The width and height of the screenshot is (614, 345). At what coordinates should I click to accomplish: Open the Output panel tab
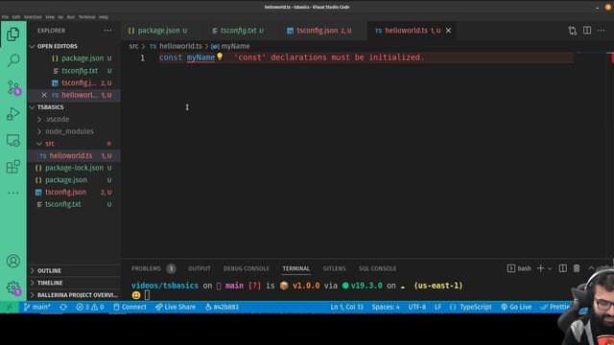[200, 268]
